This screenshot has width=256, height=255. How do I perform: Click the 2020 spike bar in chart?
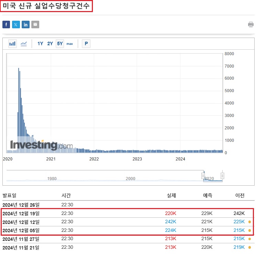19,110
